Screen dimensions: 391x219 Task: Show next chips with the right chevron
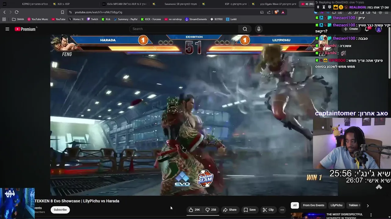pyautogui.click(x=368, y=206)
